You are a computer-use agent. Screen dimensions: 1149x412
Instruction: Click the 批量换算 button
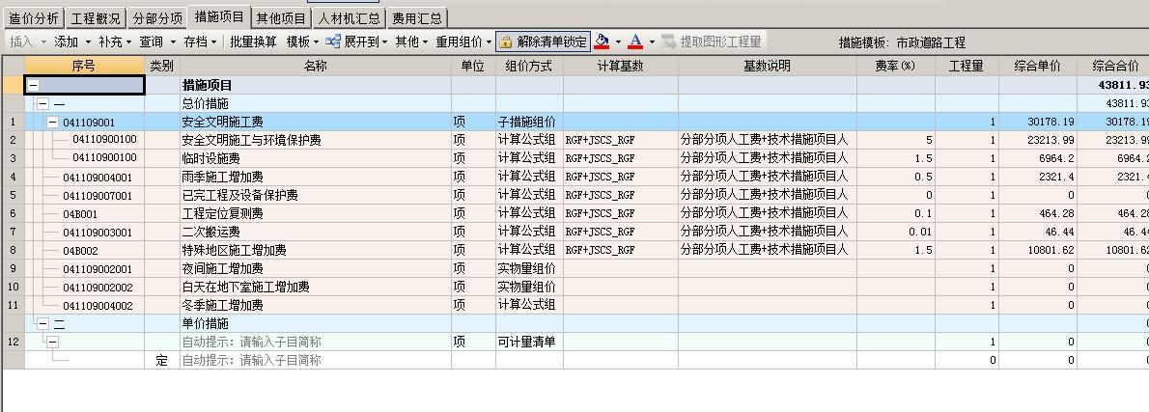point(254,41)
